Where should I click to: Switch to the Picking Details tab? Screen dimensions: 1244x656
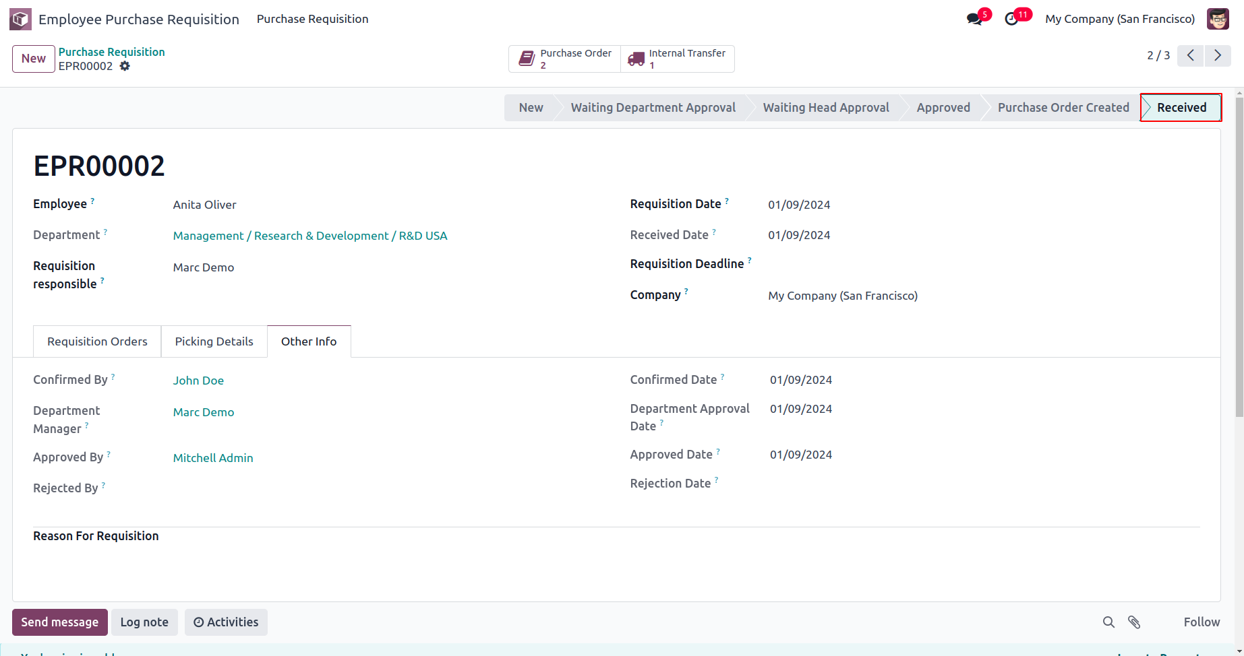click(214, 341)
